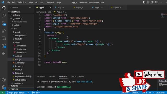The image size is (167, 94).
Task: Switch to the PROBLEMS panel tab
Action: coord(41,77)
